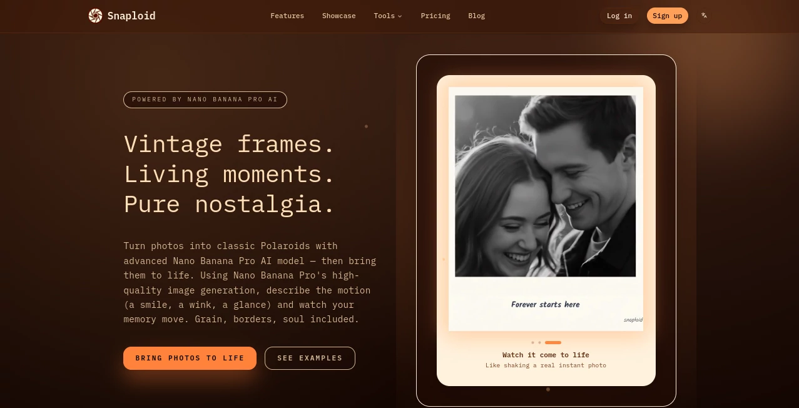Click the Log in button
799x408 pixels.
tap(619, 16)
